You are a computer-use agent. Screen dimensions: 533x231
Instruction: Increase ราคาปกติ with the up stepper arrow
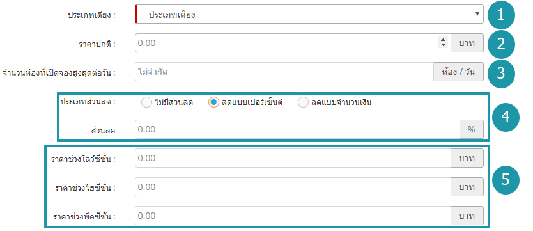pos(443,40)
